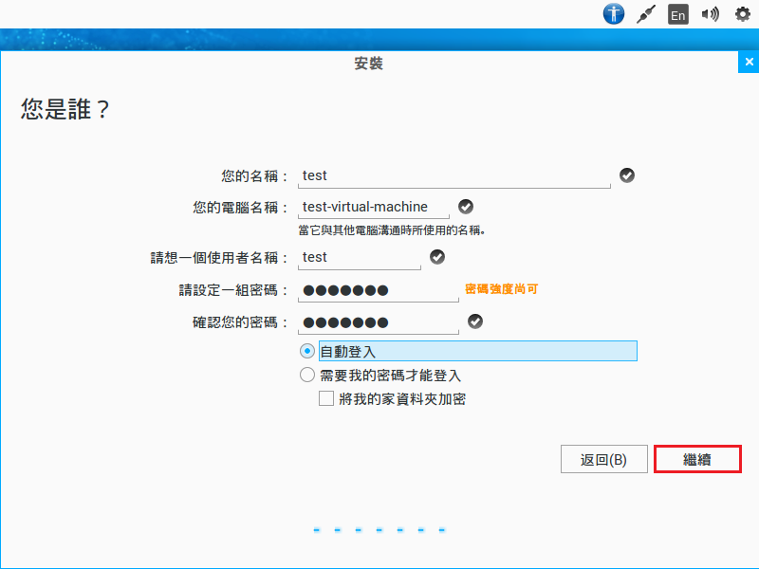The width and height of the screenshot is (759, 569).
Task: Click the checkmark beside confirm password field
Action: pyautogui.click(x=475, y=321)
